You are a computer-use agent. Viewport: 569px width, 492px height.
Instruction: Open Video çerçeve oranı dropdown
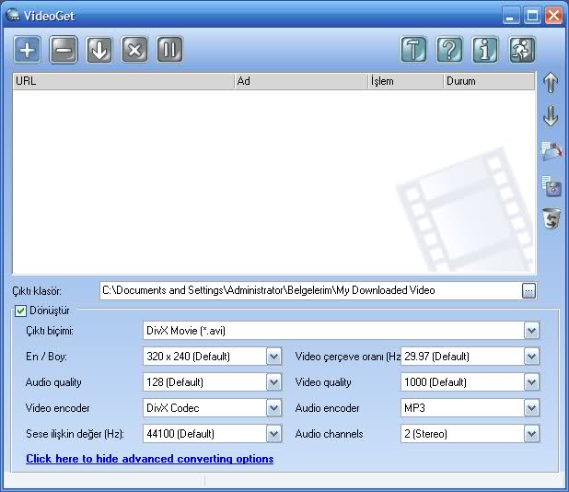531,357
